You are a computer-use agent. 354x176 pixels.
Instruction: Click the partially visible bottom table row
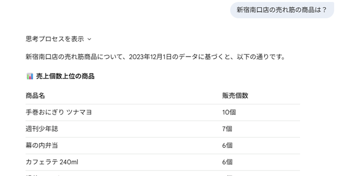point(163,174)
